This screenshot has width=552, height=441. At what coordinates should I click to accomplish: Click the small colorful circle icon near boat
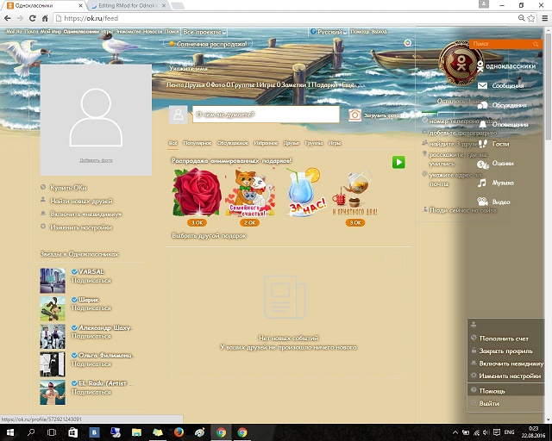(x=408, y=43)
